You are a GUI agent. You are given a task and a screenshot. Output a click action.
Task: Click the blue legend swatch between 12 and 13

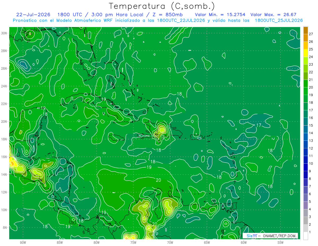306,144
